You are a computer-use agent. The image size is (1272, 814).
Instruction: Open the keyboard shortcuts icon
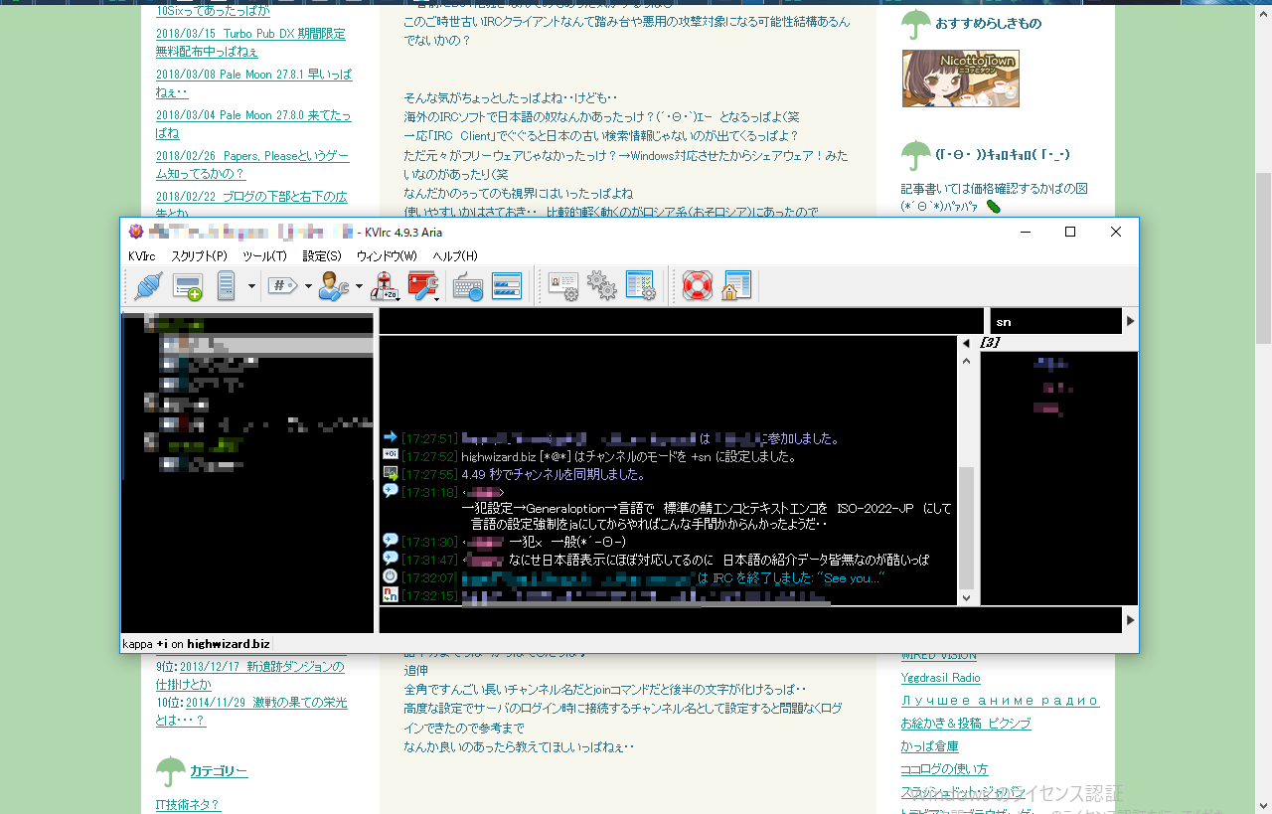pos(468,287)
